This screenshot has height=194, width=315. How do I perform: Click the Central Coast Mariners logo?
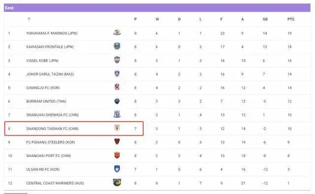pos(117,182)
